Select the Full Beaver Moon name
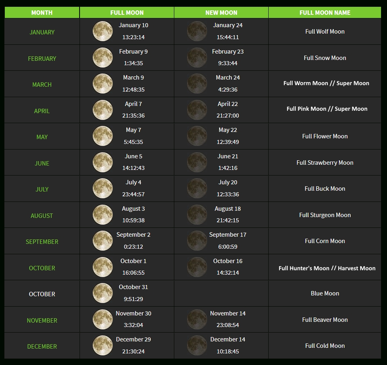 click(325, 320)
